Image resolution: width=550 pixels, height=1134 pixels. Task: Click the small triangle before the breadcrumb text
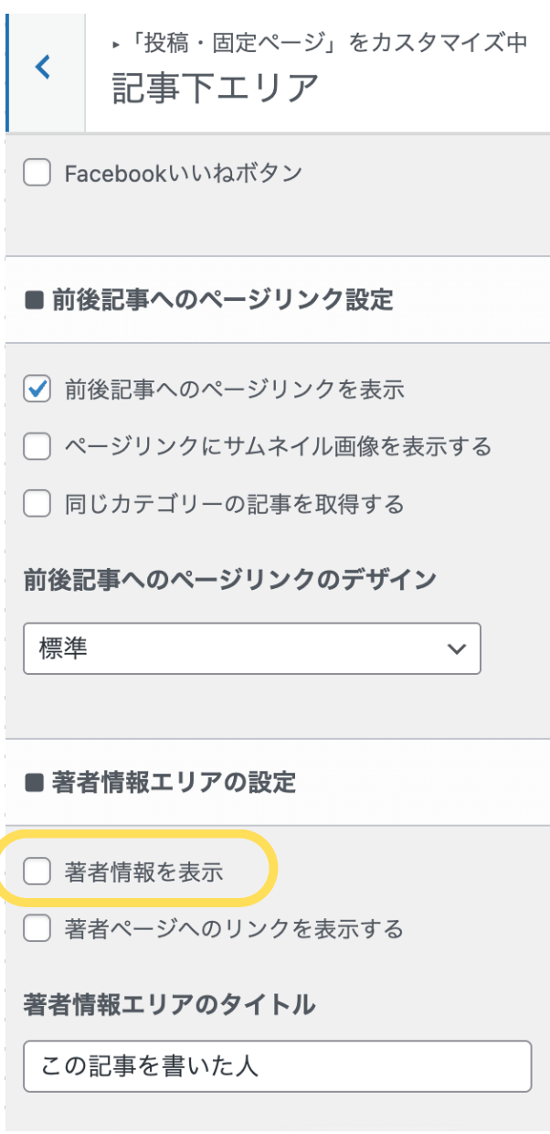click(116, 43)
